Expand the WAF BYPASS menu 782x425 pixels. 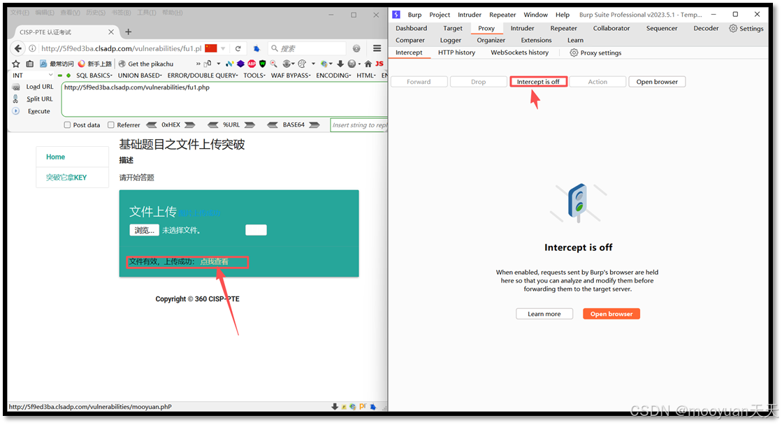point(290,75)
